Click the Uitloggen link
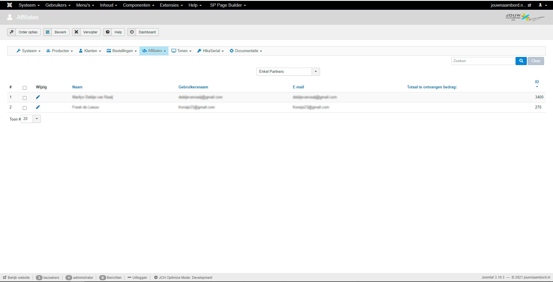This screenshot has height=282, width=553. pyautogui.click(x=137, y=278)
